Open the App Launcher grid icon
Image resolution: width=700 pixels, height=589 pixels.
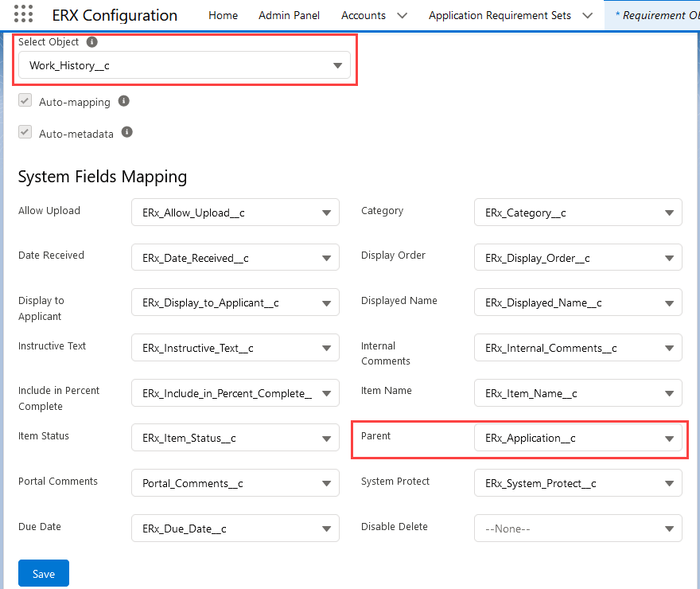tap(24, 15)
